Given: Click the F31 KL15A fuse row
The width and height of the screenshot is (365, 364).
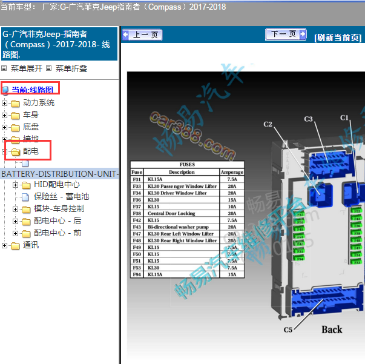Looking at the screenshot, I should (x=187, y=179).
